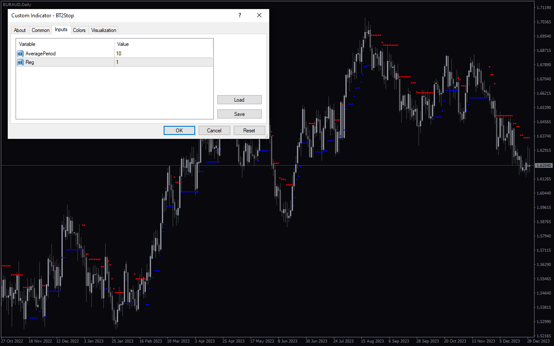The image size is (554, 346).
Task: Confirm the dialog with OK
Action: [179, 131]
